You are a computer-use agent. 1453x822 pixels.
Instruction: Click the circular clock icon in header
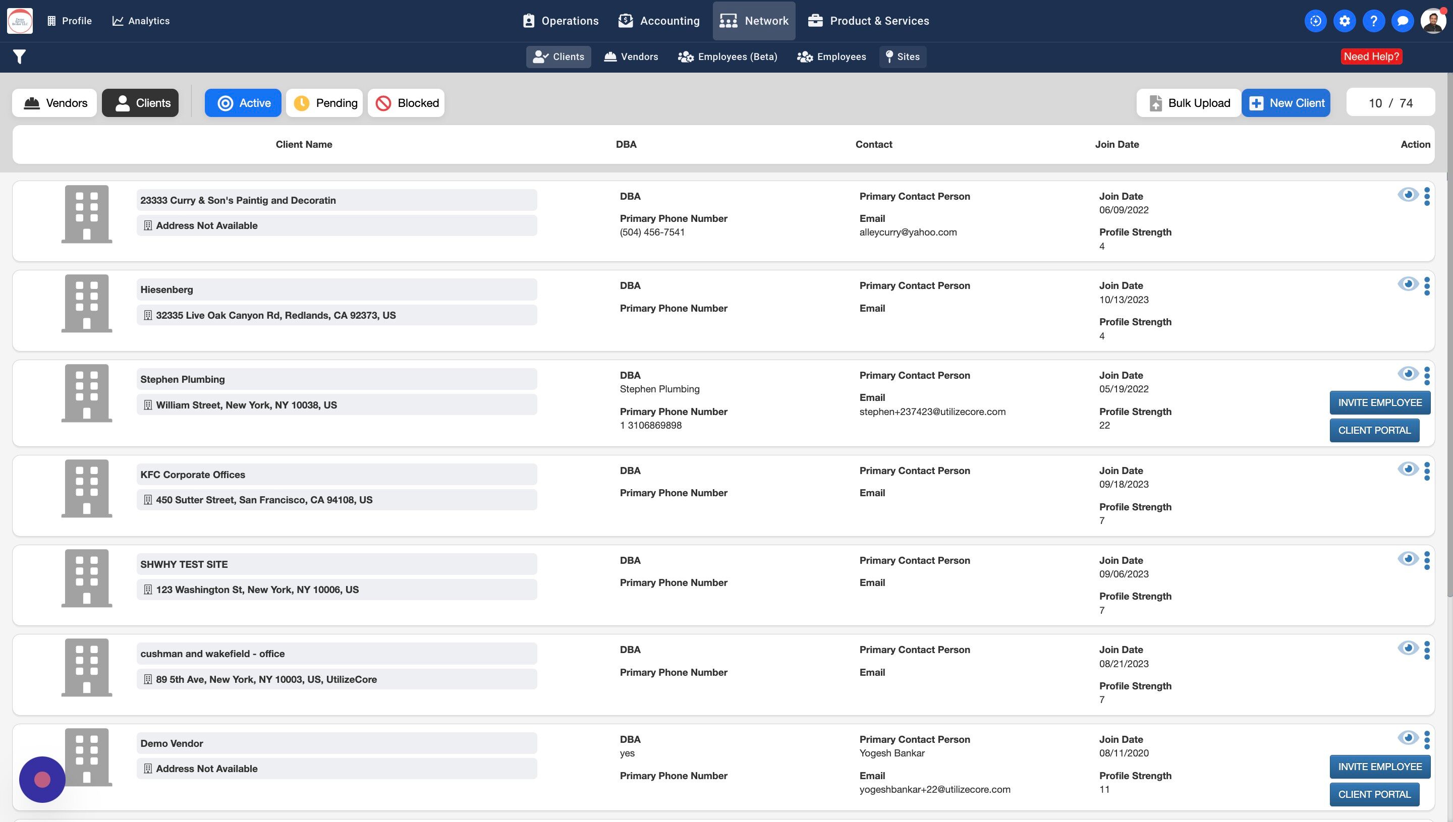click(1315, 21)
